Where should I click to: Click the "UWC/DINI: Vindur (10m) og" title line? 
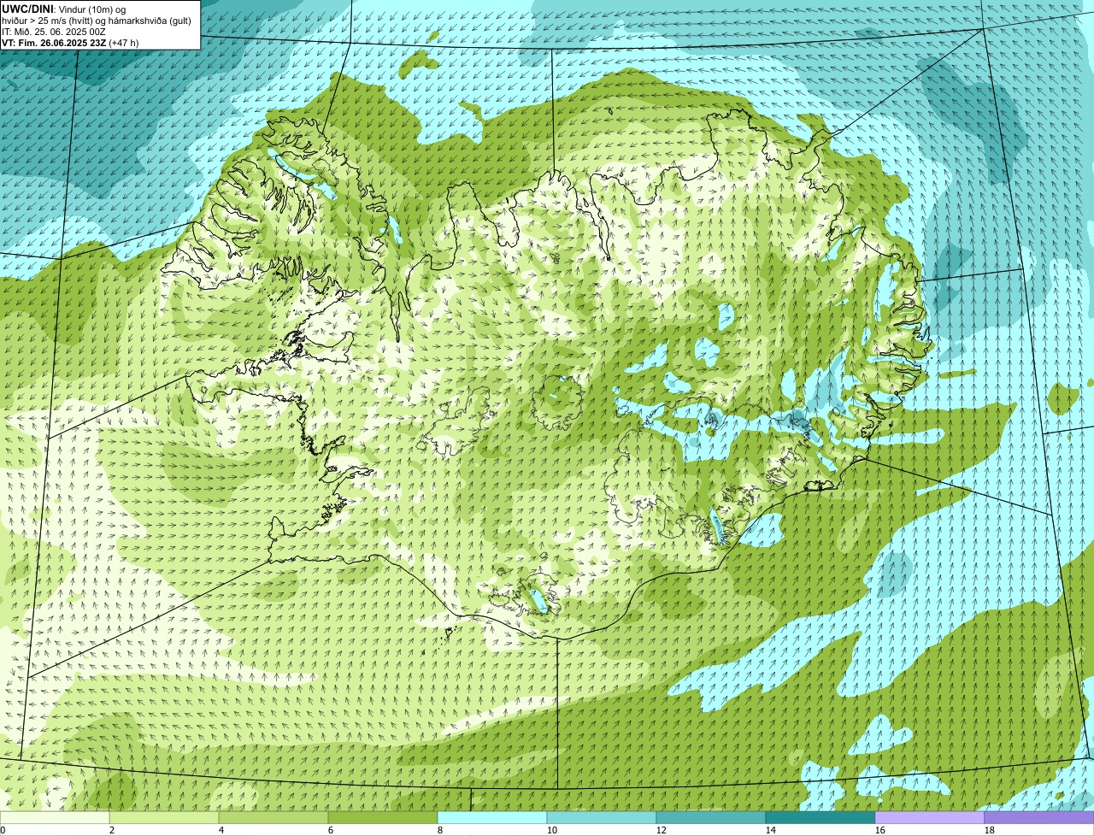pos(64,9)
